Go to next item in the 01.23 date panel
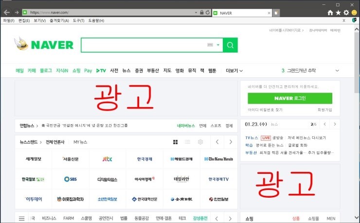 [335, 124]
